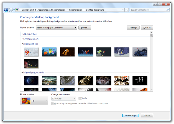Viewport: 174px width, 124px height.
Task: Click Appearance and Personalization breadcrumb
Action: pos(52,10)
